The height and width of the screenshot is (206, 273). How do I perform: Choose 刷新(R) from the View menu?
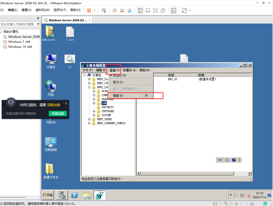click(131, 96)
